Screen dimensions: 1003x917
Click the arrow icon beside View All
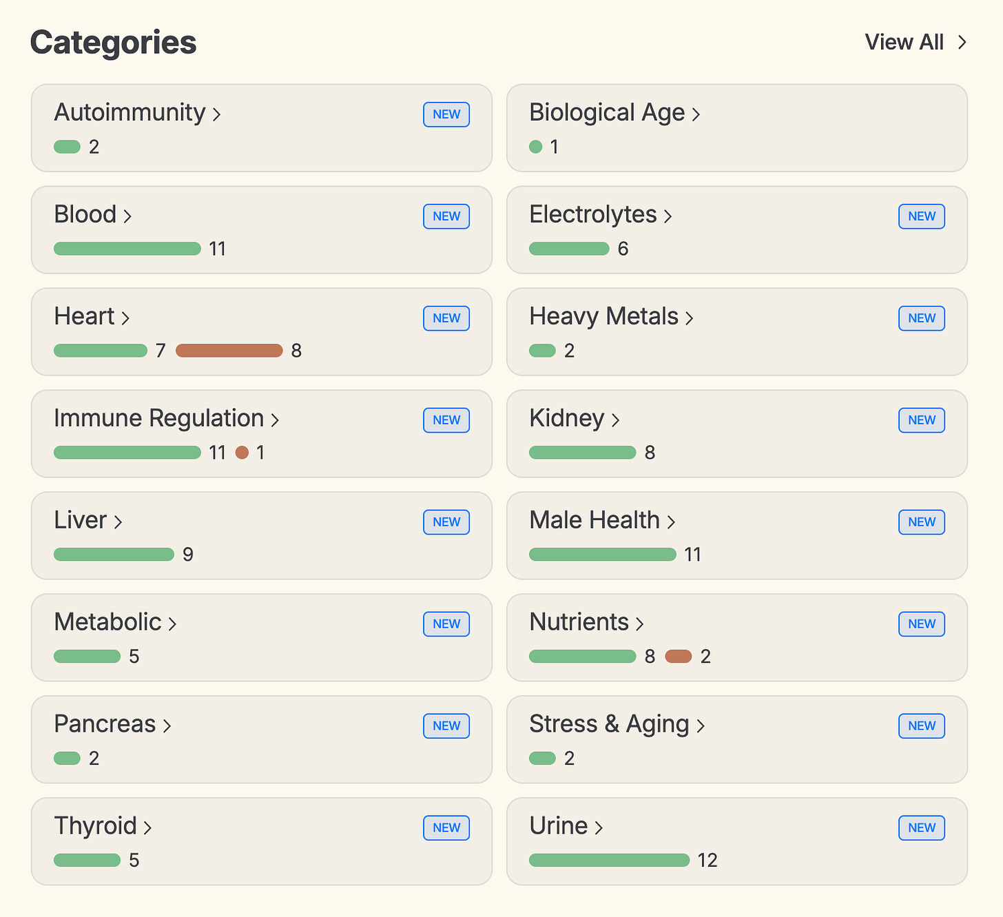pos(962,43)
